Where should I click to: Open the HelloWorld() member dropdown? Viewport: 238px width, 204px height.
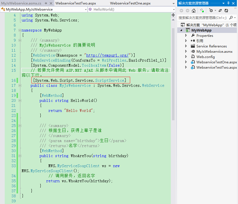[x=174, y=9]
